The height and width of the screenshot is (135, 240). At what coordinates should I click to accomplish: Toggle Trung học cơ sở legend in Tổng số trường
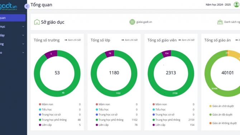(x=50, y=115)
